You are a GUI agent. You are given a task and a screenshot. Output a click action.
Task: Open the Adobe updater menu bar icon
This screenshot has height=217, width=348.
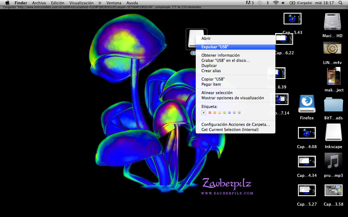250,3
